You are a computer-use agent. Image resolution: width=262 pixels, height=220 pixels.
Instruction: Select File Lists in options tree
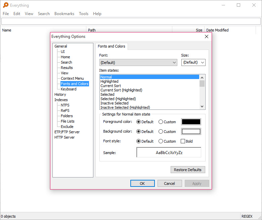point(68,121)
